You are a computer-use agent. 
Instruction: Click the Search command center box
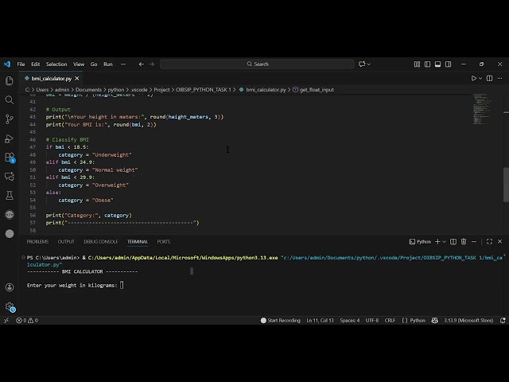tap(257, 64)
